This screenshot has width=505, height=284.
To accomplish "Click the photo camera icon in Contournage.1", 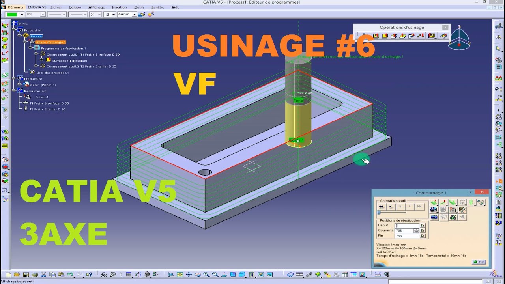I will (434, 217).
